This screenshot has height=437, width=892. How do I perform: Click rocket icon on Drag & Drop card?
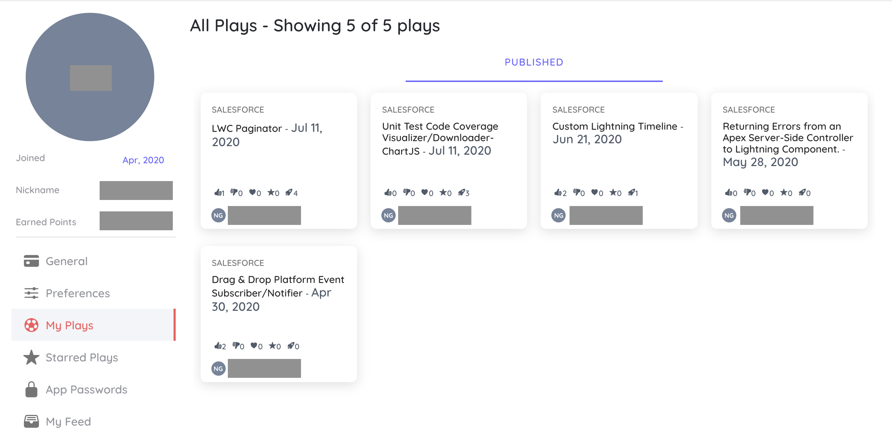(x=291, y=346)
